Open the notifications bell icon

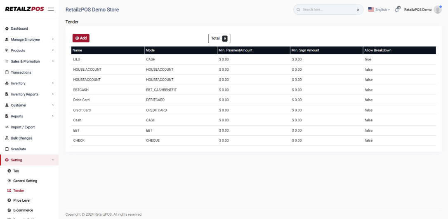pyautogui.click(x=397, y=9)
